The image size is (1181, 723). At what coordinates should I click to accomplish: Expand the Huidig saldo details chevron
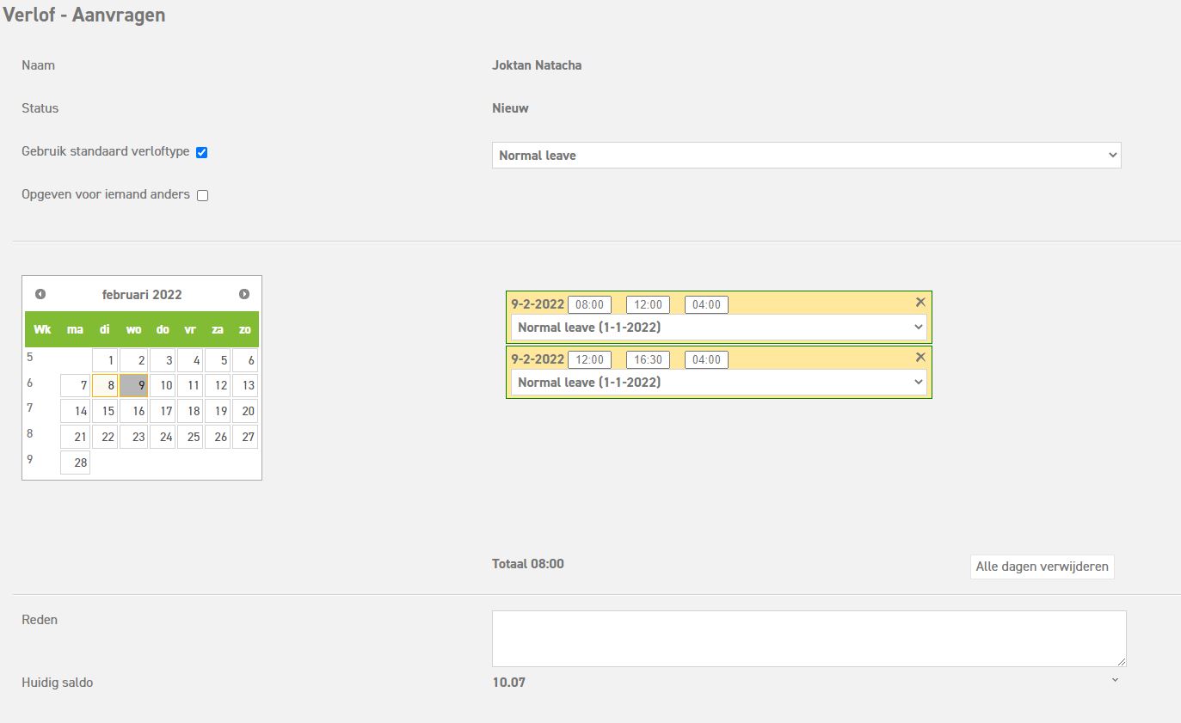click(1115, 680)
